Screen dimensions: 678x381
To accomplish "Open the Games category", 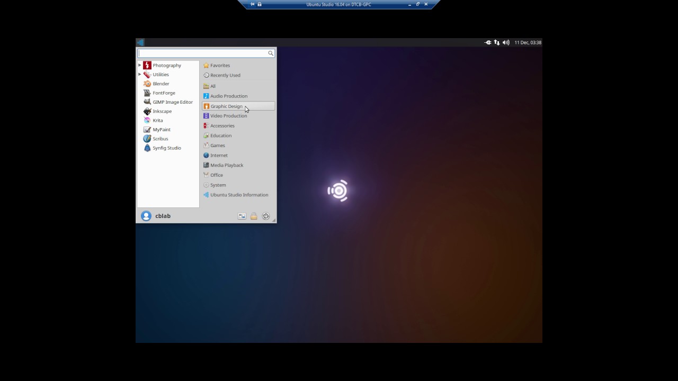I will tap(238, 146).
